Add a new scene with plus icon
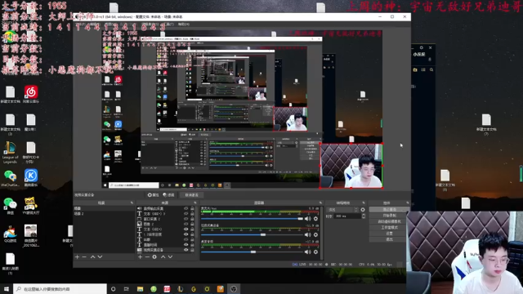Screen dimensions: 523x294 (x=77, y=257)
